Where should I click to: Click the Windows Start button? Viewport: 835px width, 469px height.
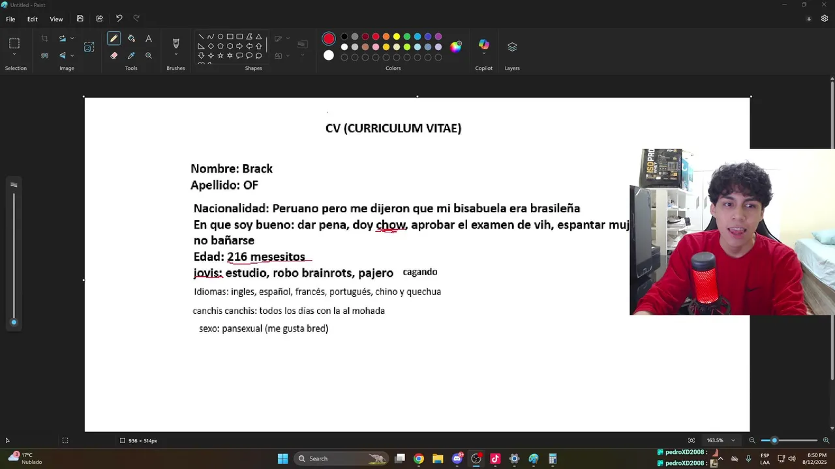282,459
